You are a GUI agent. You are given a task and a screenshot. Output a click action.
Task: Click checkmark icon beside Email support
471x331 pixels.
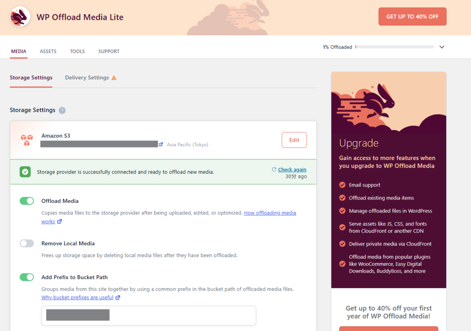pos(342,185)
